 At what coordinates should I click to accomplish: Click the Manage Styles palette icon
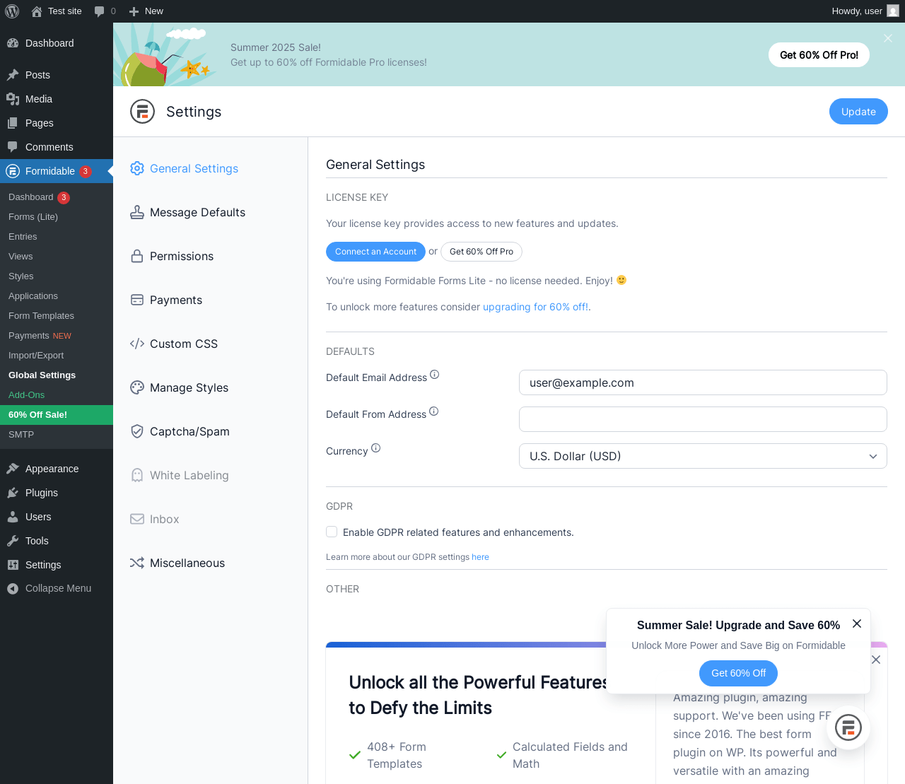[x=137, y=387]
